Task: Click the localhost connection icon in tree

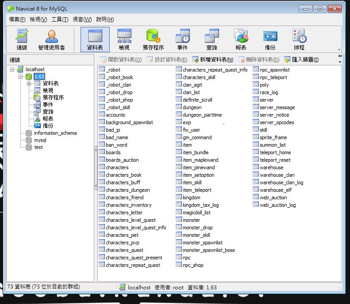Action: [20, 69]
